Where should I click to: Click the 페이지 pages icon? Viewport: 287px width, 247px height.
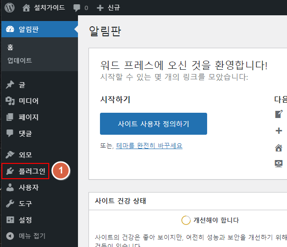point(10,117)
